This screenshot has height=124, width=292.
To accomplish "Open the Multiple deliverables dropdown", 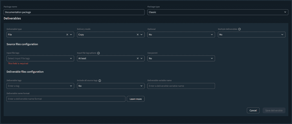I will [251, 35].
